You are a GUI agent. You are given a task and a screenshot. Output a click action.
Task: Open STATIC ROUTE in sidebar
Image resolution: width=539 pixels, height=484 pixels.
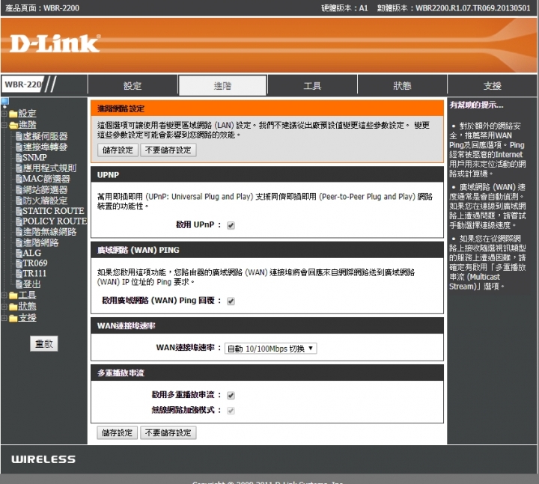pyautogui.click(x=54, y=211)
